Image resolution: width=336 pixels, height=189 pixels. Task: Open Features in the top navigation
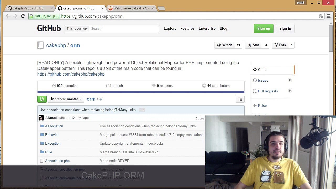tap(187, 28)
